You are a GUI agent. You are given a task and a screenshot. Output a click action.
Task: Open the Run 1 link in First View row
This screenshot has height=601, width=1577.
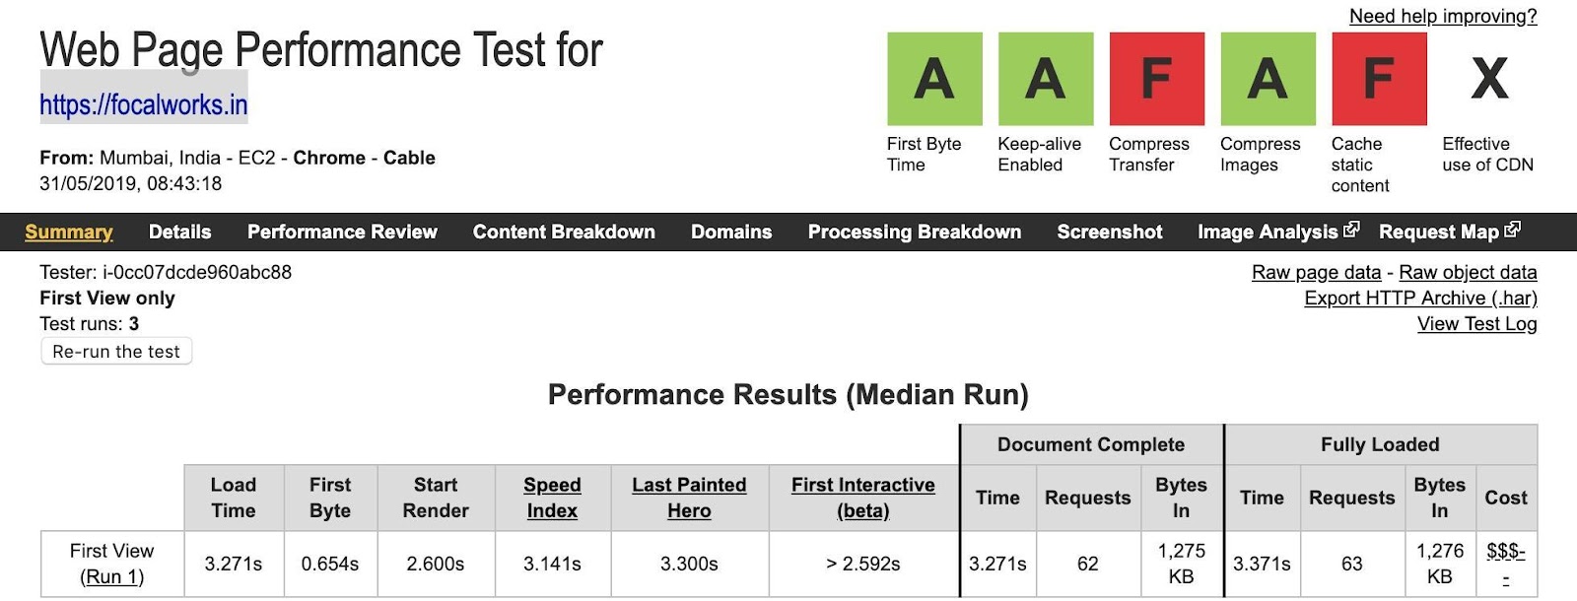click(111, 576)
